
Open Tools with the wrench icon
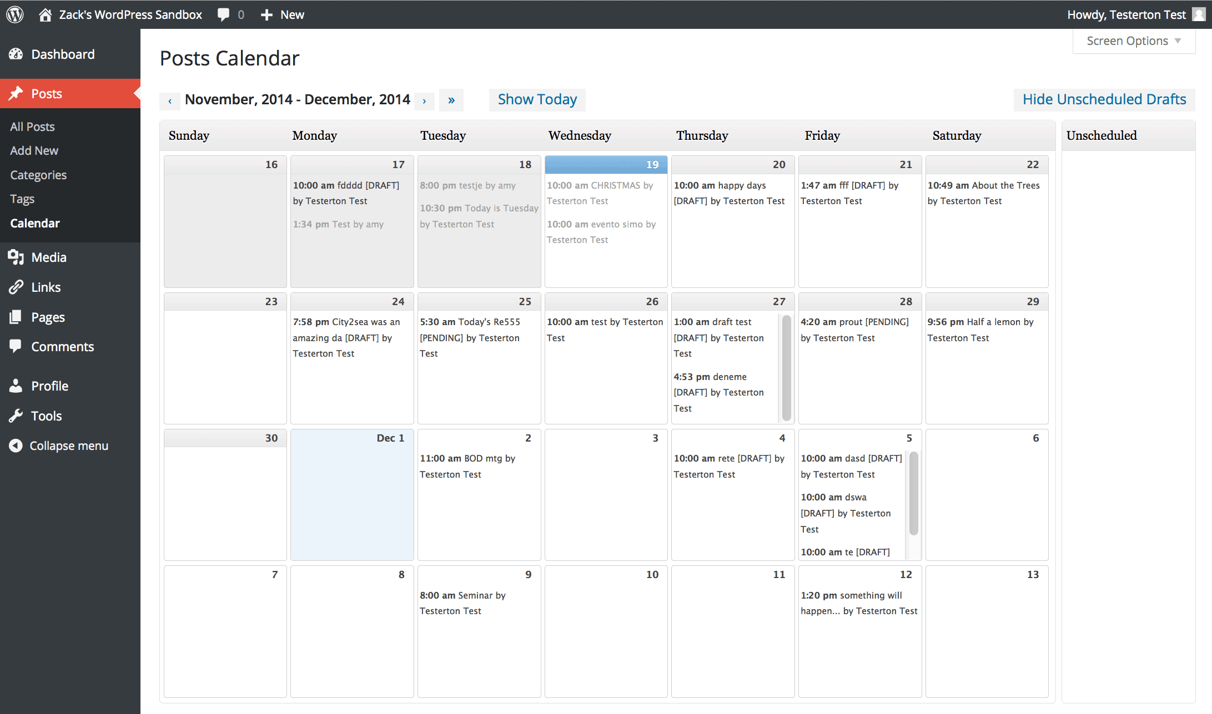coord(17,416)
